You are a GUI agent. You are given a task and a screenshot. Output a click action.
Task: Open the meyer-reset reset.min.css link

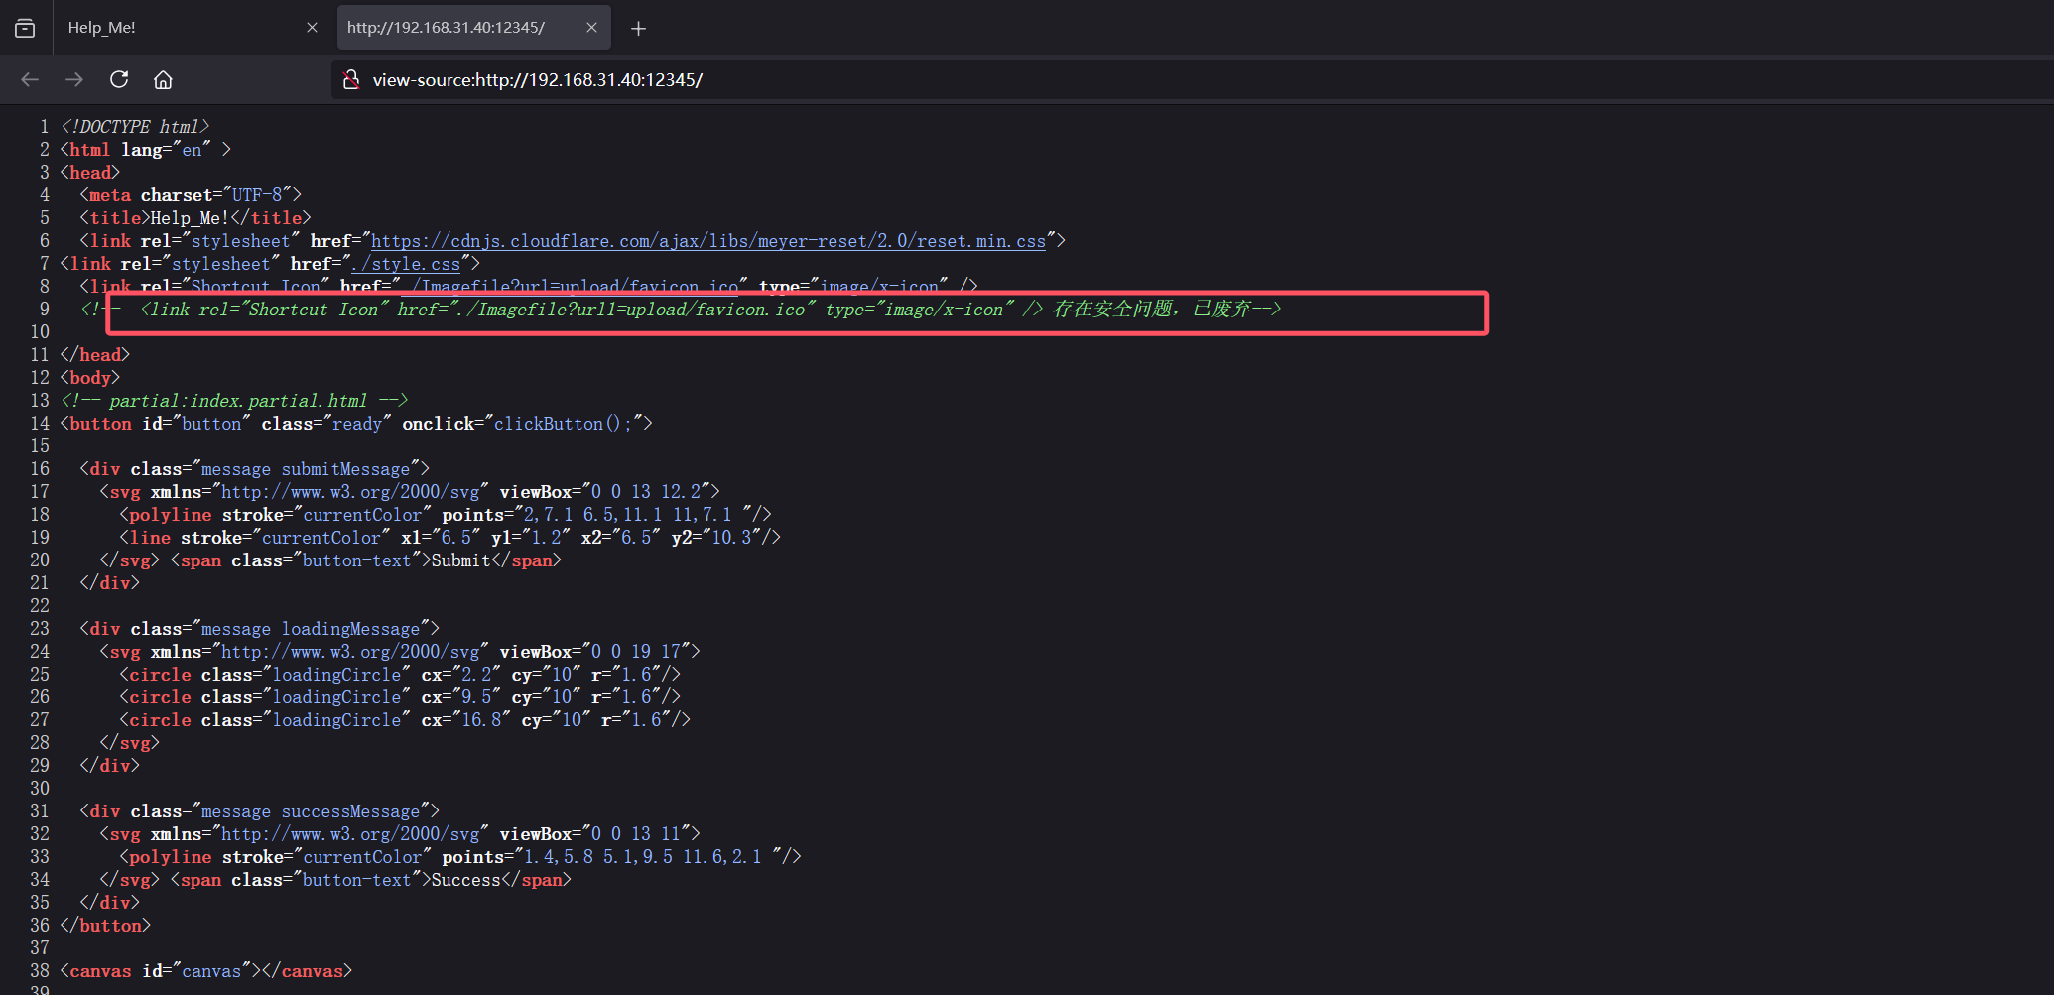pos(708,241)
